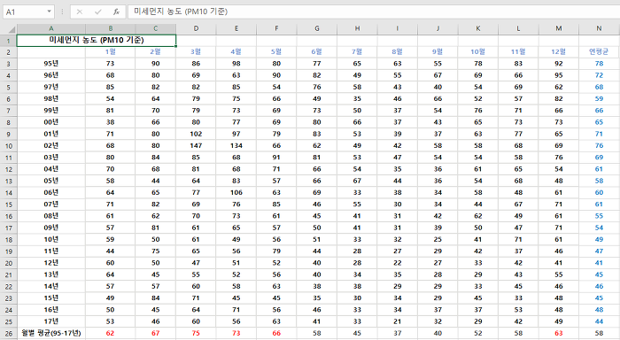Click the Enter checkmark icon in formula bar
Viewport: 620px width, 340px height.
click(x=97, y=12)
